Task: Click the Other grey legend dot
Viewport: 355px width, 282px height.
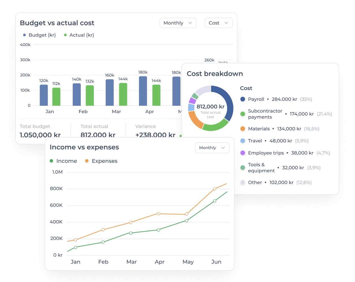Action: tap(243, 182)
